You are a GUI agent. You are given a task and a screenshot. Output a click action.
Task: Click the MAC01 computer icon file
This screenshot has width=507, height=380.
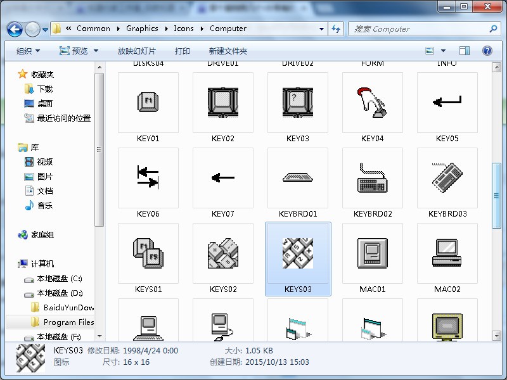pyautogui.click(x=373, y=253)
